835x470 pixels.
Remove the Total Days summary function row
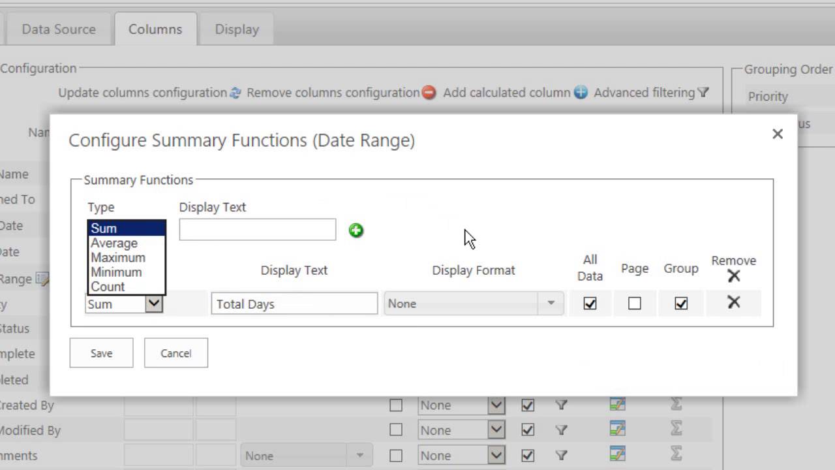coord(734,302)
